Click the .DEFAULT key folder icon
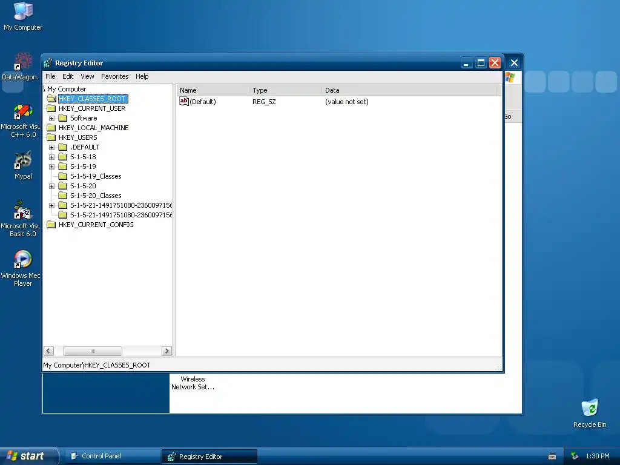This screenshot has height=465, width=620. coord(63,147)
